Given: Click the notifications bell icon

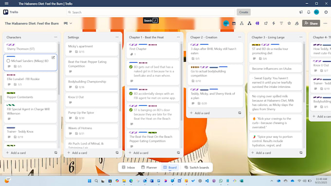Looking at the screenshot, I should coord(309,12).
